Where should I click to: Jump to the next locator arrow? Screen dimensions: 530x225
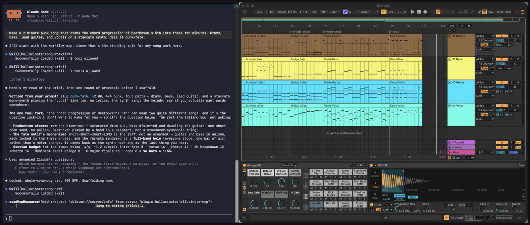(454, 30)
